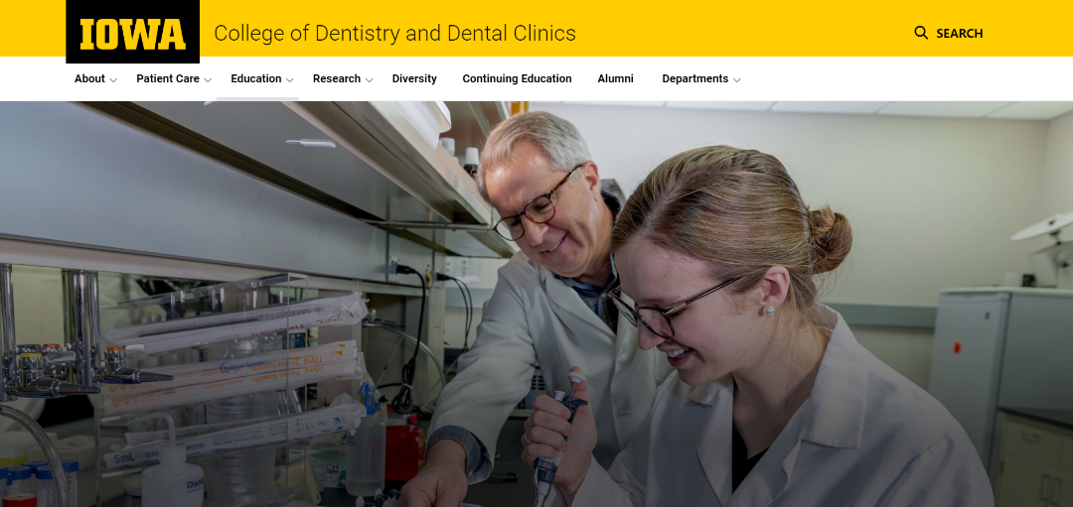
Task: Open the SEARCH text button
Action: (x=959, y=34)
